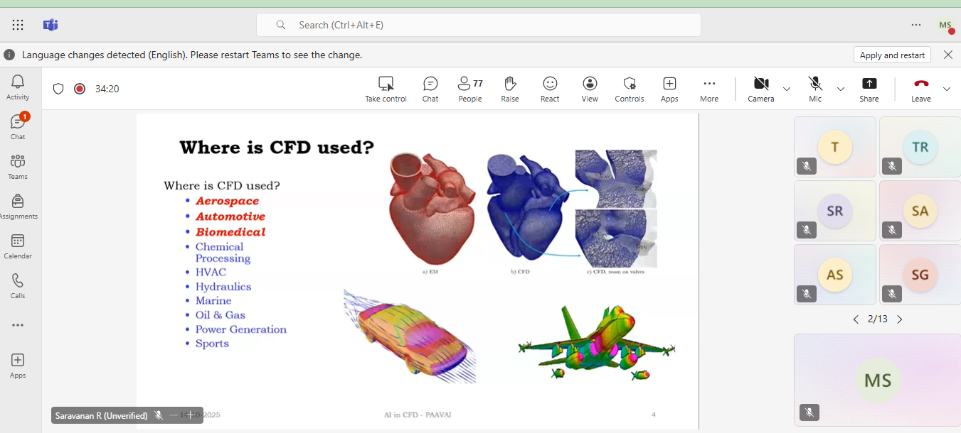Image resolution: width=961 pixels, height=433 pixels.
Task: Open the Activity feed in sidebar
Action: pos(18,87)
